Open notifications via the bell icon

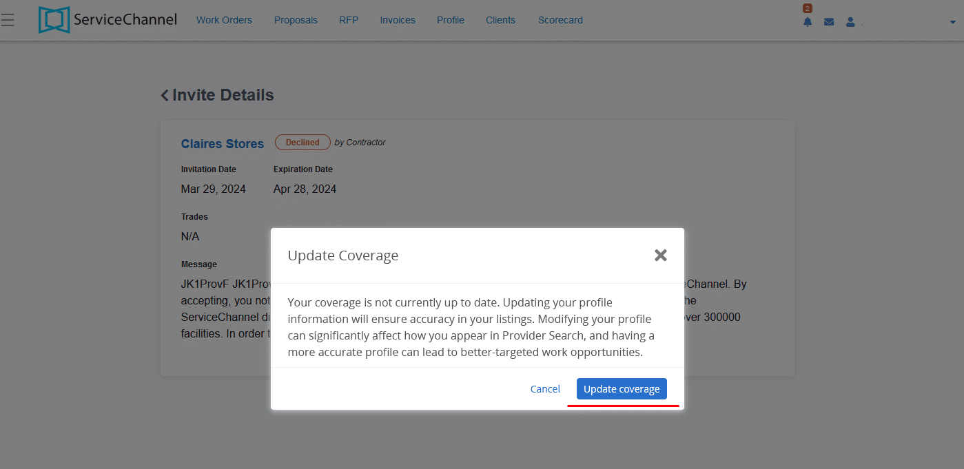point(807,21)
